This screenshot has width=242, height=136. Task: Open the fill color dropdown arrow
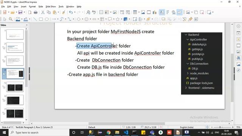(29, 19)
